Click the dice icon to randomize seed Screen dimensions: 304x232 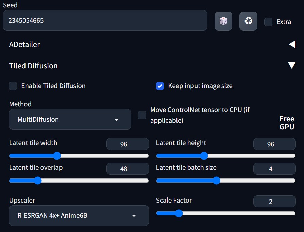(223, 21)
